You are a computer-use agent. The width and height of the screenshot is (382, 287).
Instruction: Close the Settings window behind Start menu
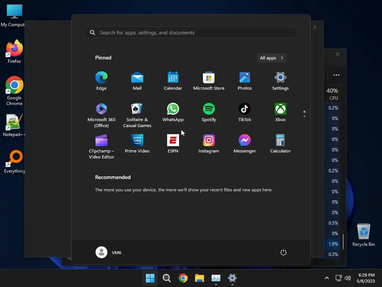pyautogui.click(x=315, y=27)
